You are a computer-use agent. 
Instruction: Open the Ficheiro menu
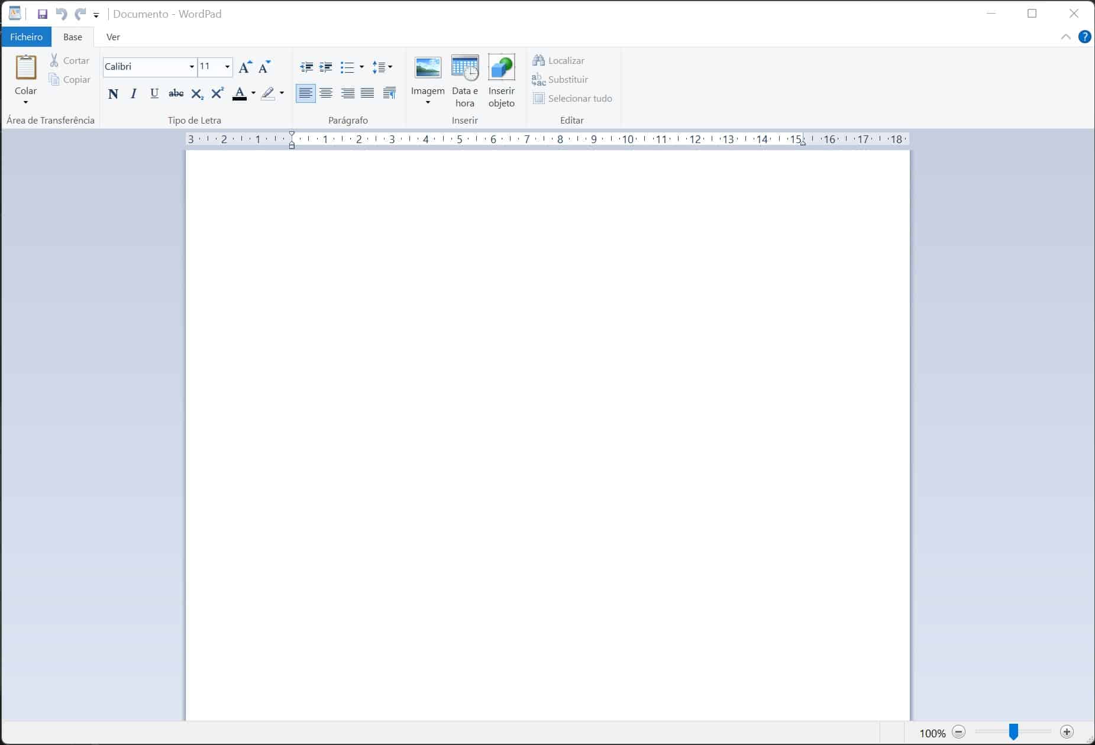pyautogui.click(x=25, y=37)
